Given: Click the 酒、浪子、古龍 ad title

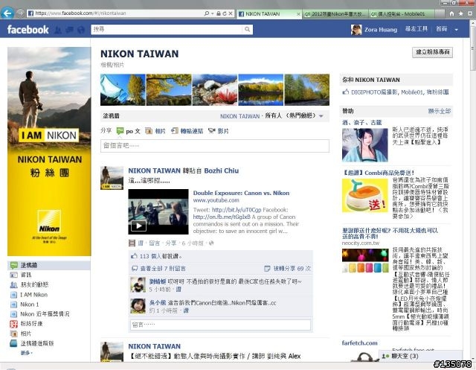Looking at the screenshot, I should tap(362, 123).
